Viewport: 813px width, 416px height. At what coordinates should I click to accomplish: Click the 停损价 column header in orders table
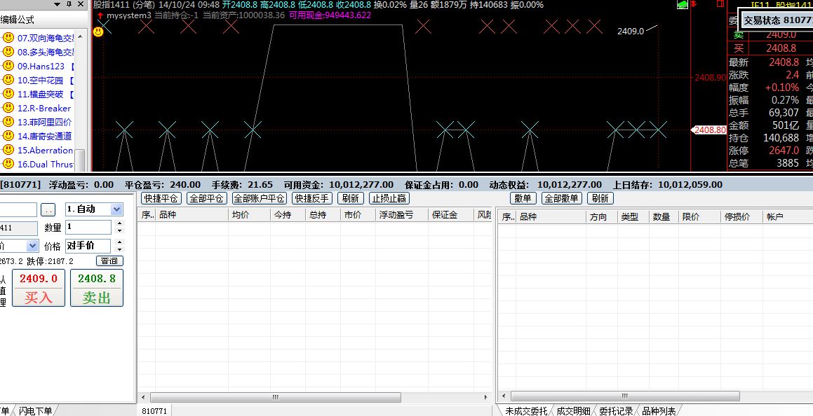click(x=742, y=217)
